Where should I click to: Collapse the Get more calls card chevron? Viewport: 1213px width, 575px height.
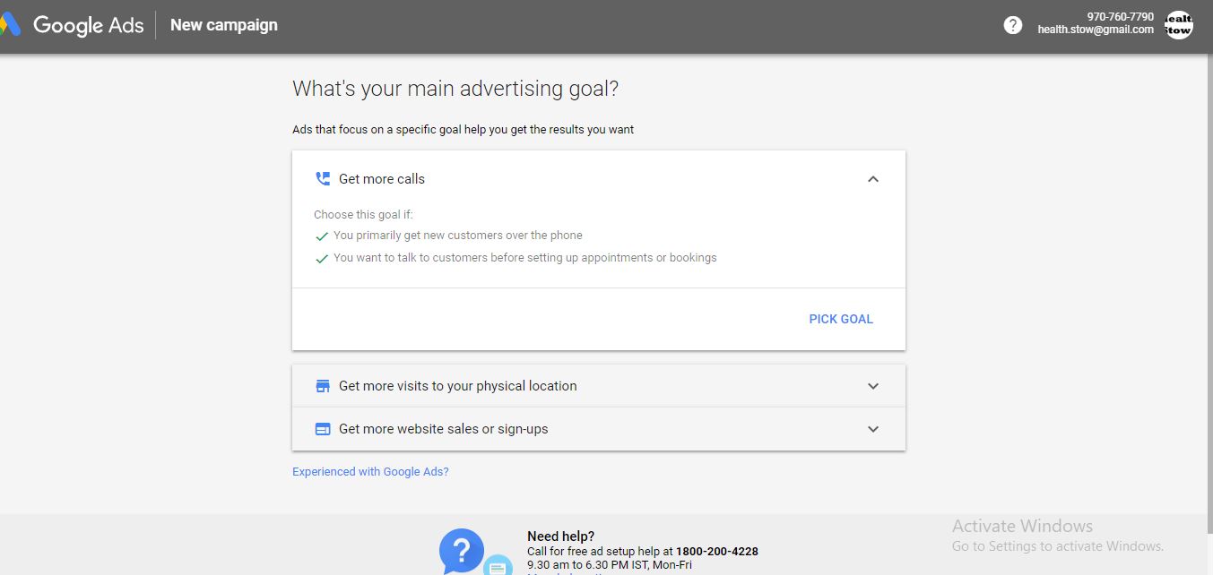[x=873, y=179]
